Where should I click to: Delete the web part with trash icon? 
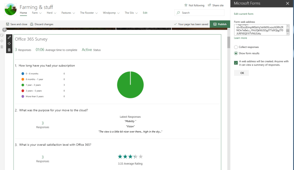pyautogui.click(x=10, y=50)
